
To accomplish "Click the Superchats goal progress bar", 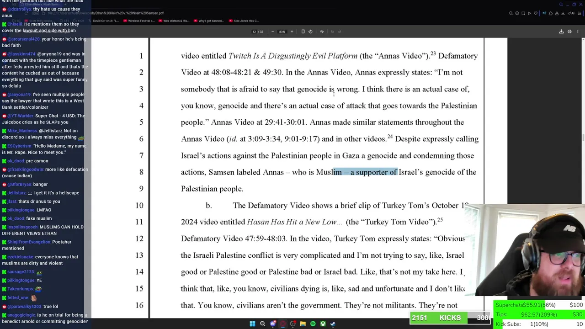I will [539, 305].
